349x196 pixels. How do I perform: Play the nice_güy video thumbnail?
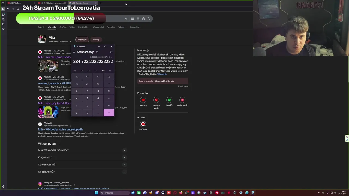[x=48, y=112]
